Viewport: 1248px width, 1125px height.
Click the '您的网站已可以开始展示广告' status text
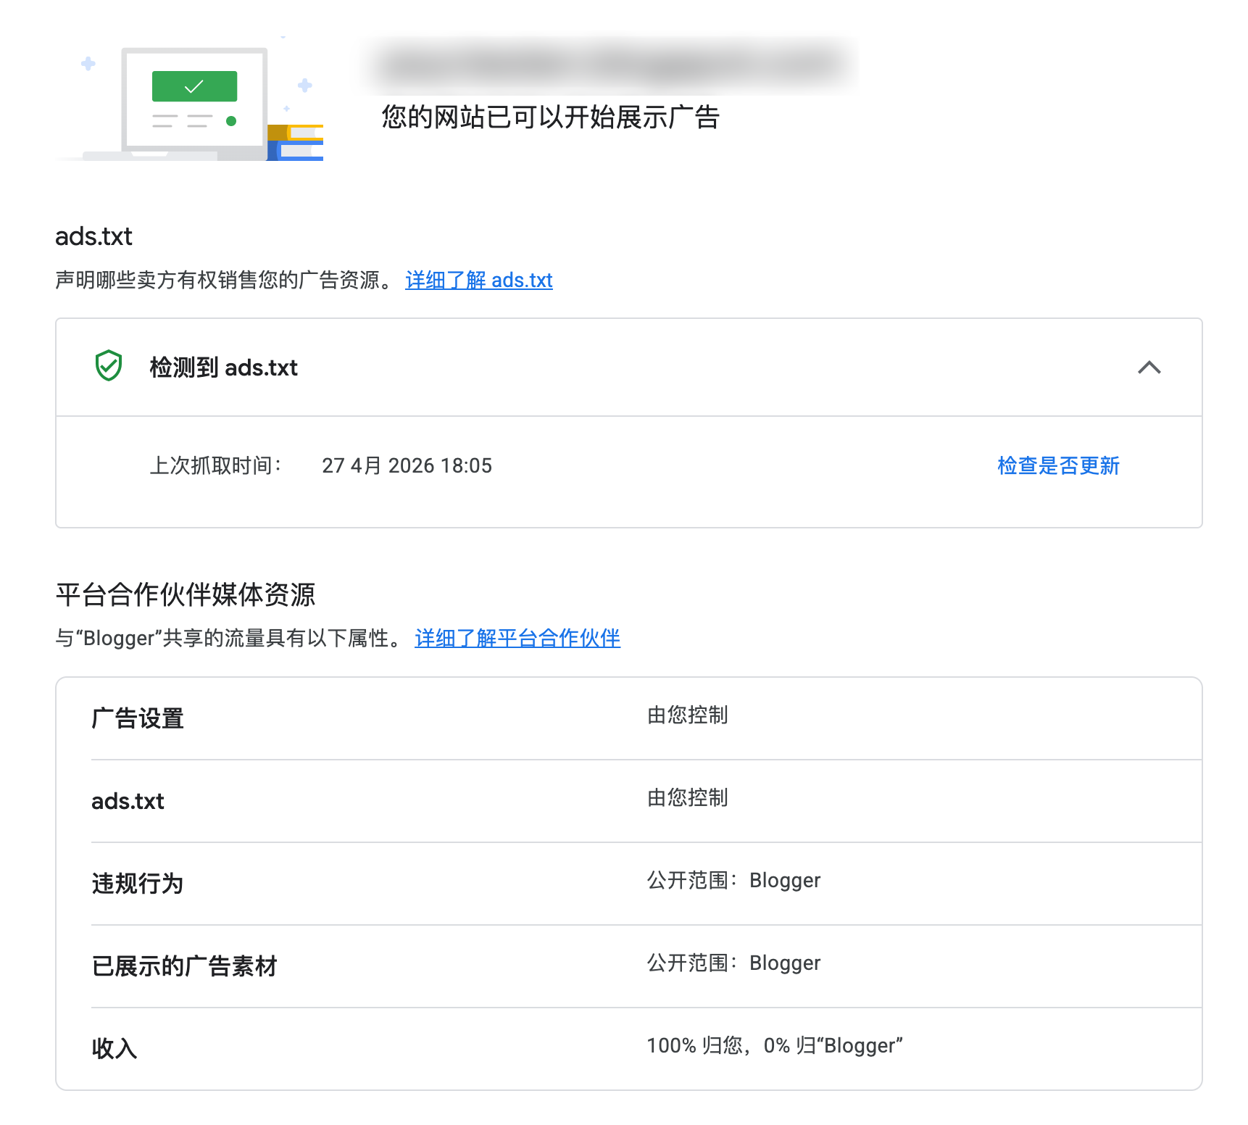(550, 117)
